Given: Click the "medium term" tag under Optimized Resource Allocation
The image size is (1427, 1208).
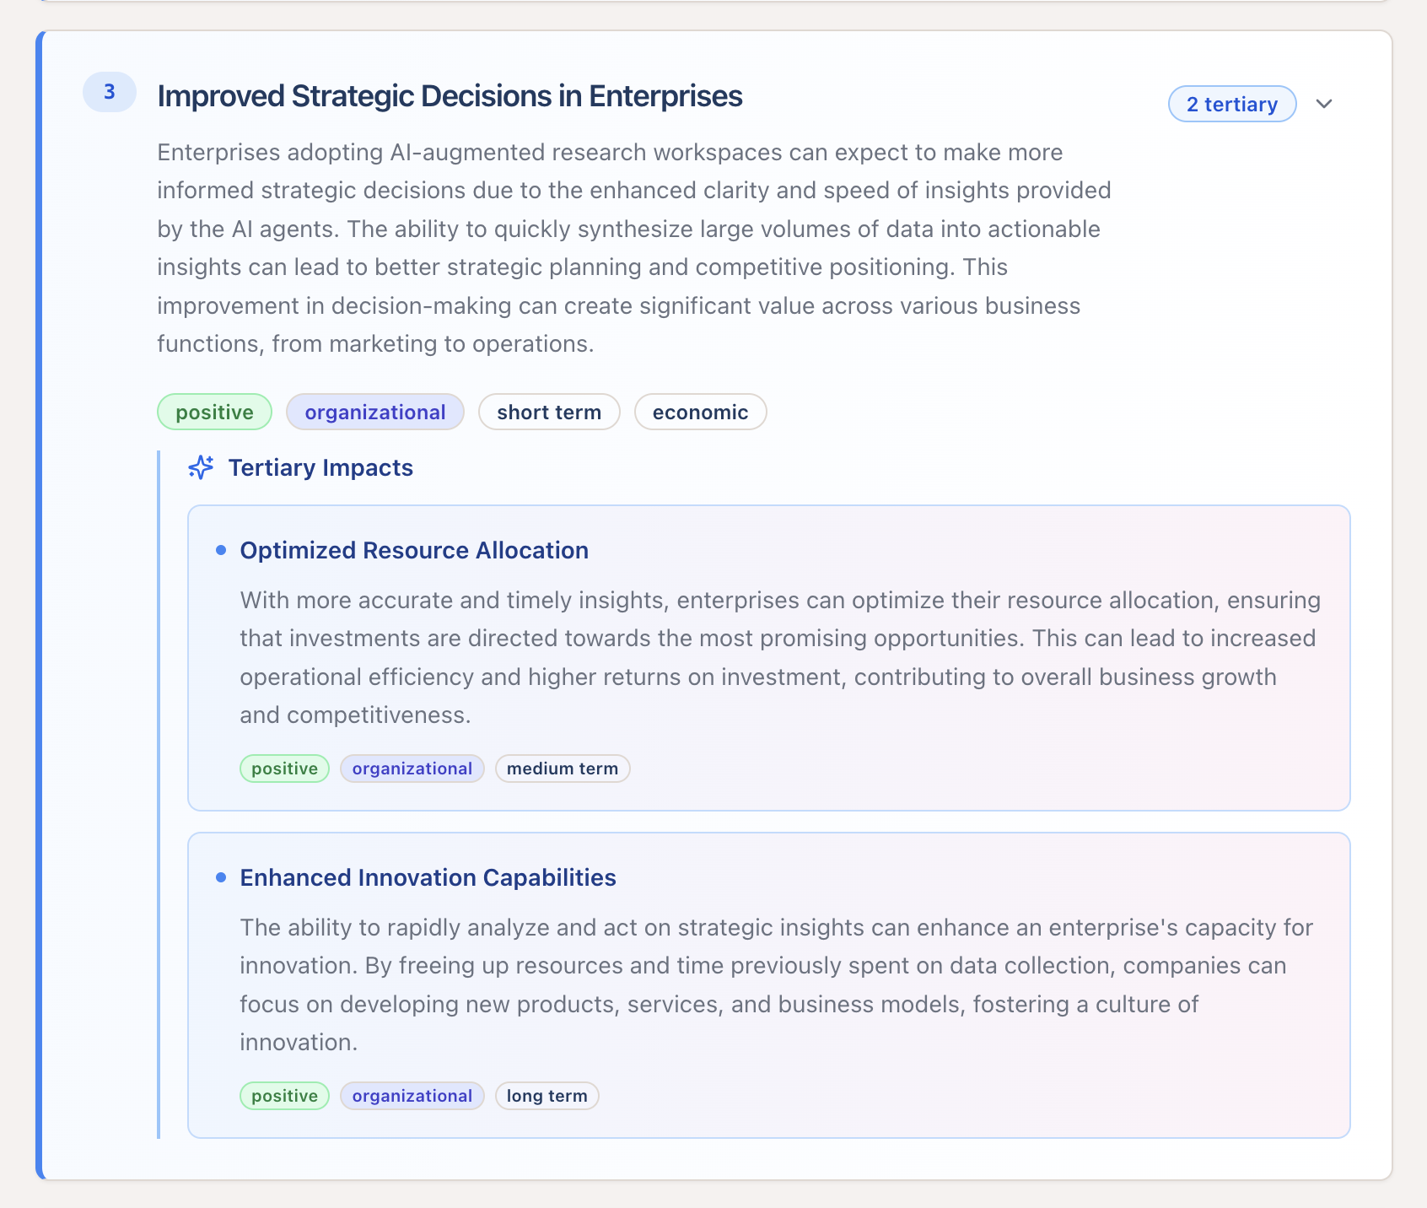Looking at the screenshot, I should 562,768.
